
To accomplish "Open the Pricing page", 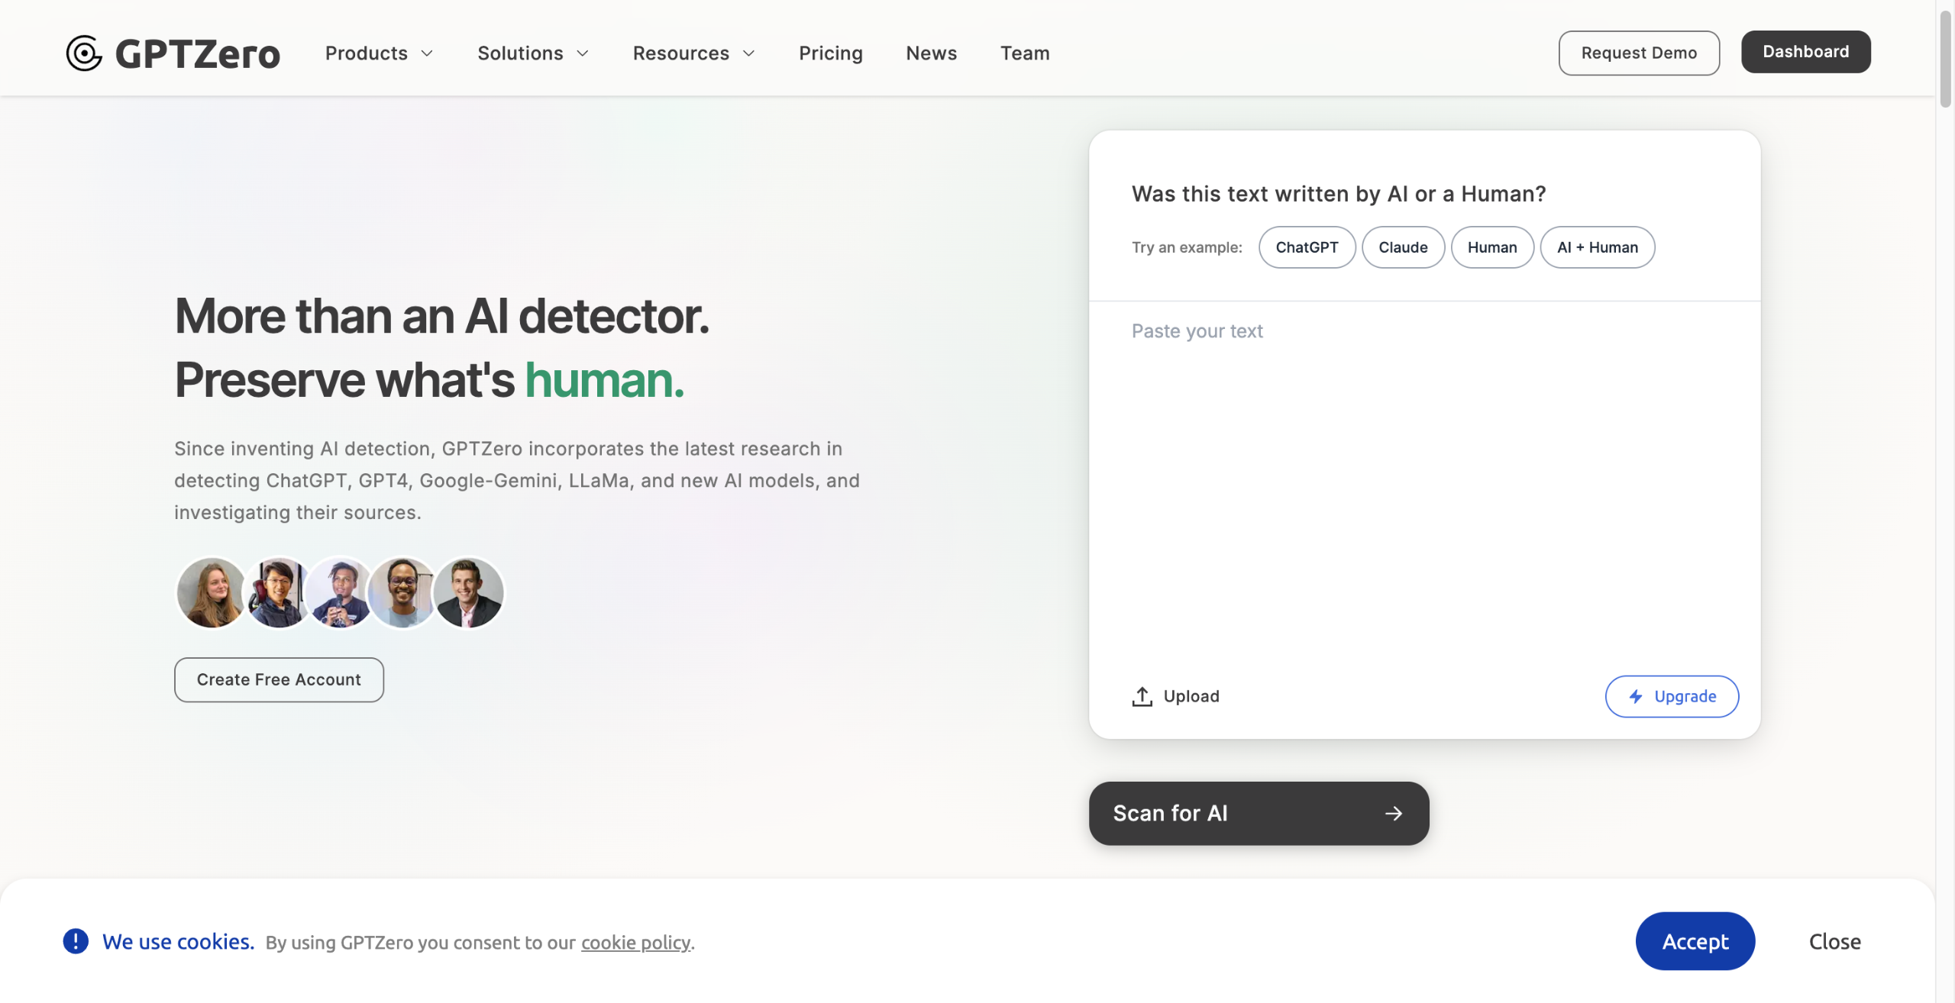I will point(831,53).
